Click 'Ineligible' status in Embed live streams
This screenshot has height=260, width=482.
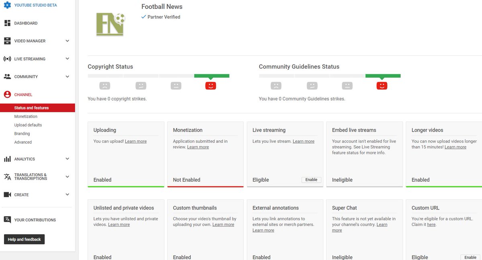(343, 180)
